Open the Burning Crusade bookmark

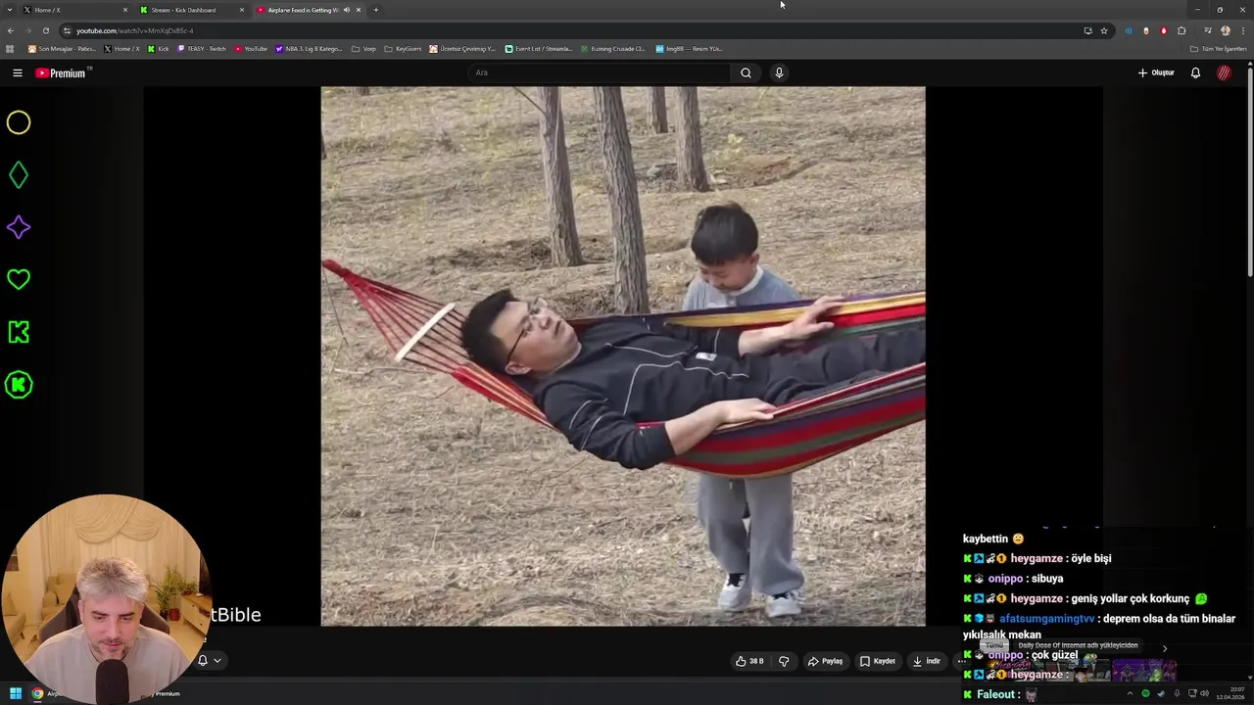[612, 48]
